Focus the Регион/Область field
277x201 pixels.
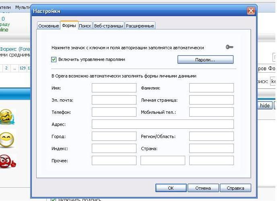[x=211, y=136]
